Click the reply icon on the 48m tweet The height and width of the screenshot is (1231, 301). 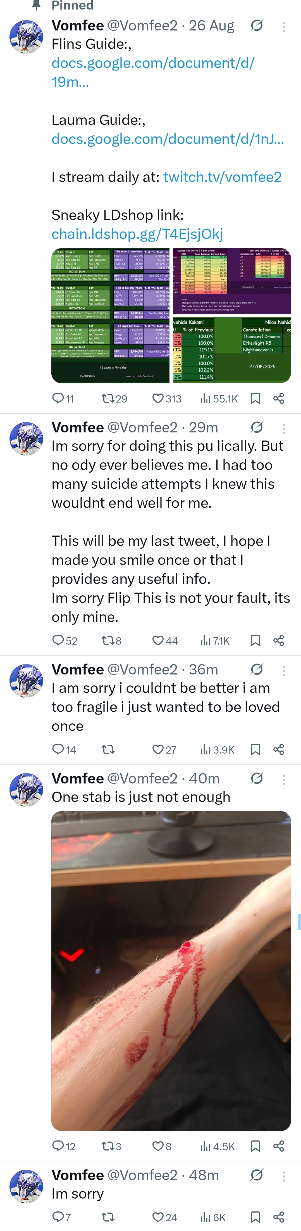[58, 1217]
